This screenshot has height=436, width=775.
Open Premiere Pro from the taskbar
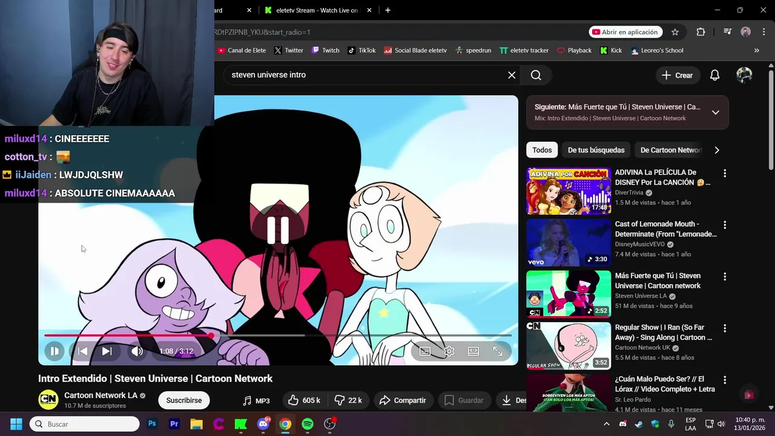point(174,424)
